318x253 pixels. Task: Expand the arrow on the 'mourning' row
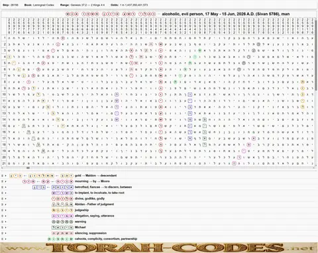(x=5, y=182)
